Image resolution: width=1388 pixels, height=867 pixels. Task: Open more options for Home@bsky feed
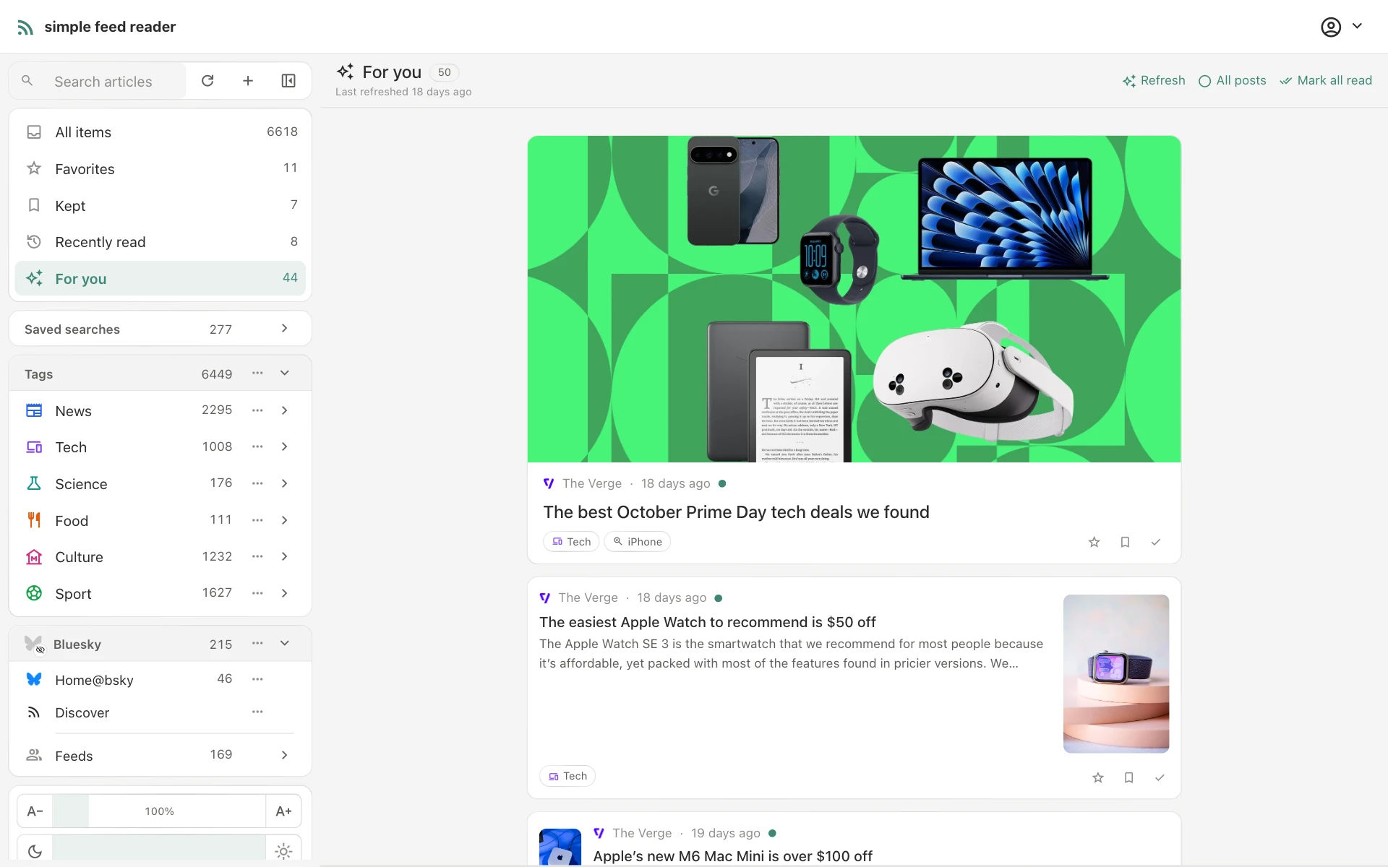[x=257, y=679]
